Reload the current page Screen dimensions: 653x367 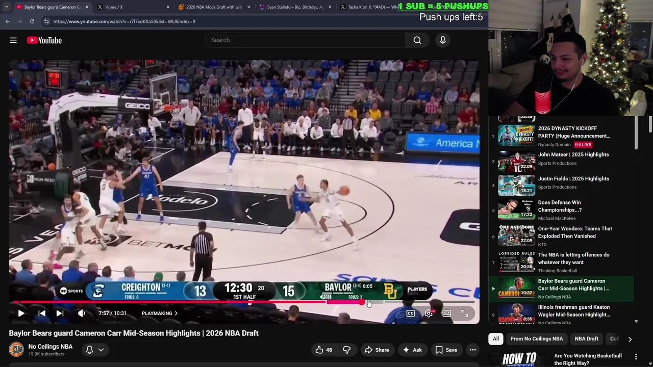pos(32,21)
